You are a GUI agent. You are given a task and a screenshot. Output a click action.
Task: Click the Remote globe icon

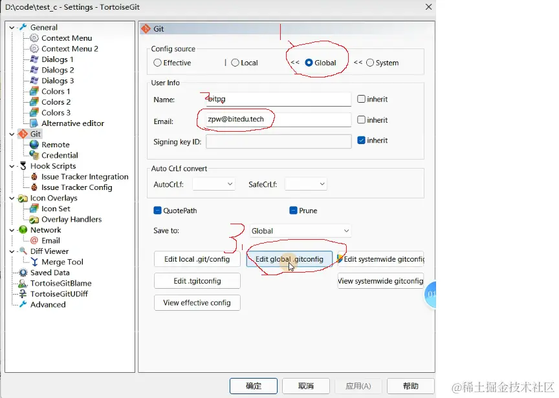34,145
